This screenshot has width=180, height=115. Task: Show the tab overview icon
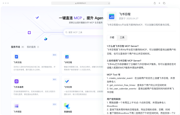tap(164, 3)
